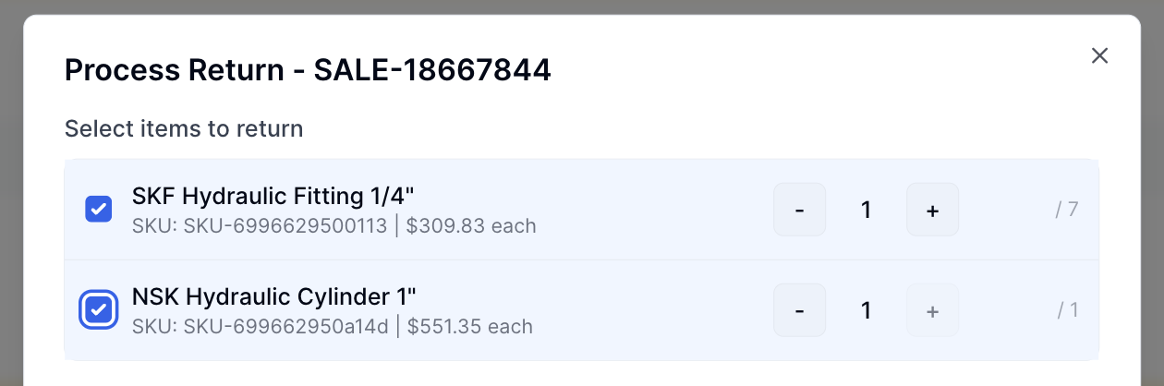This screenshot has width=1164, height=386.
Task: Click SKU-6996629500113 text
Action: [x=285, y=225]
